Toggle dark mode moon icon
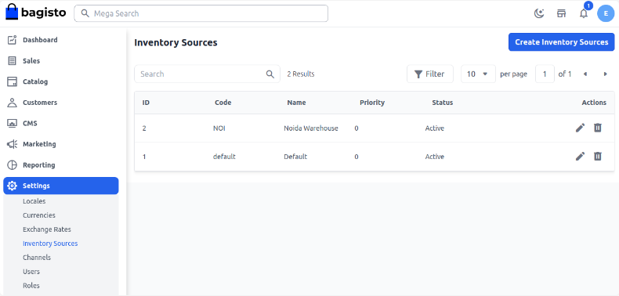The height and width of the screenshot is (296, 619). click(539, 13)
